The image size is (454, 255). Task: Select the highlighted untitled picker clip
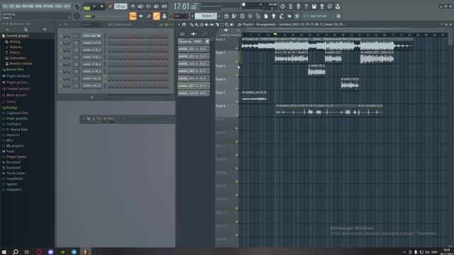point(194,86)
